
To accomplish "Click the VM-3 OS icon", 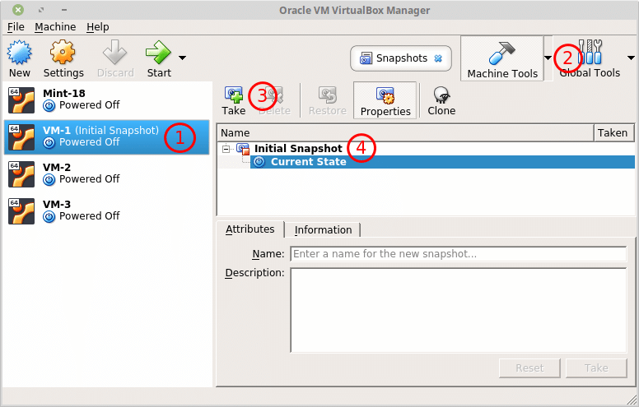I will point(21,211).
